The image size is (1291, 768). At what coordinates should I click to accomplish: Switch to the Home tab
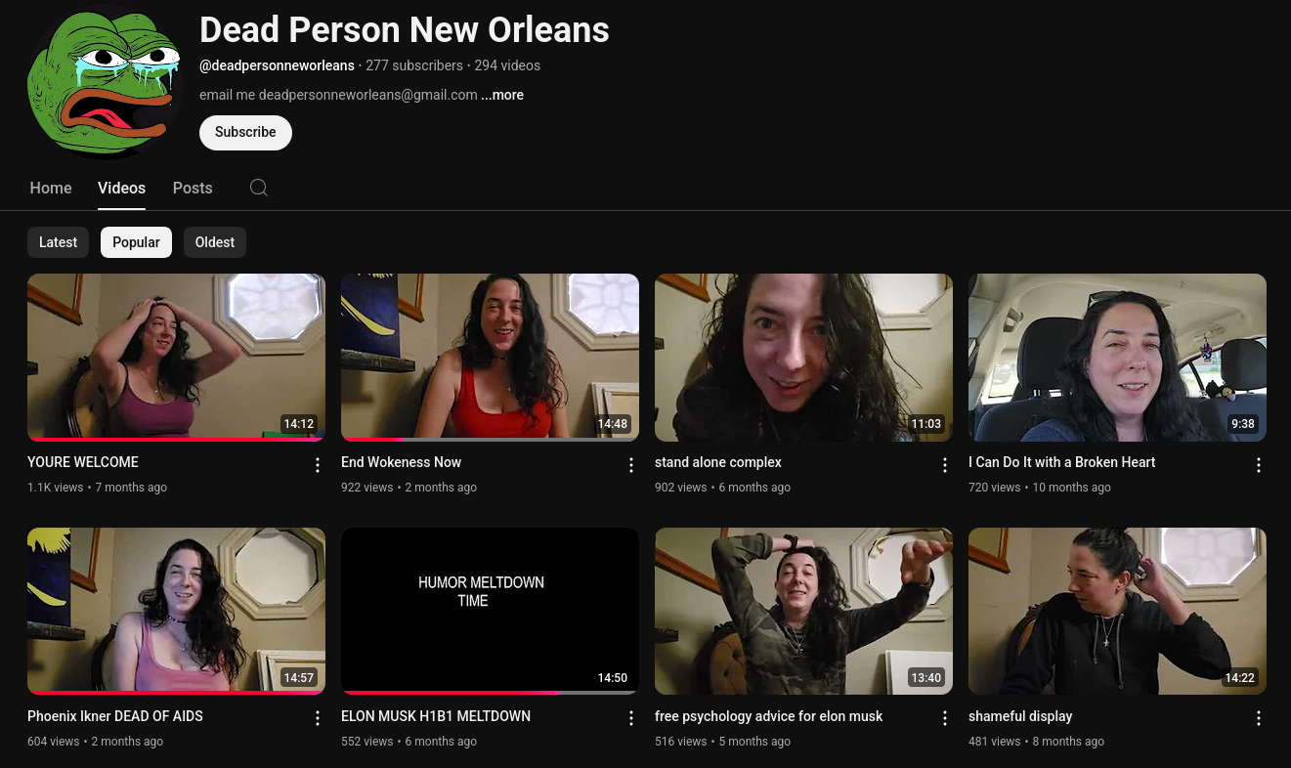[x=51, y=188]
